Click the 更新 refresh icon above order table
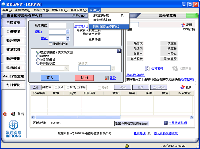The width and height of the screenshot is (200, 149). coord(182,87)
